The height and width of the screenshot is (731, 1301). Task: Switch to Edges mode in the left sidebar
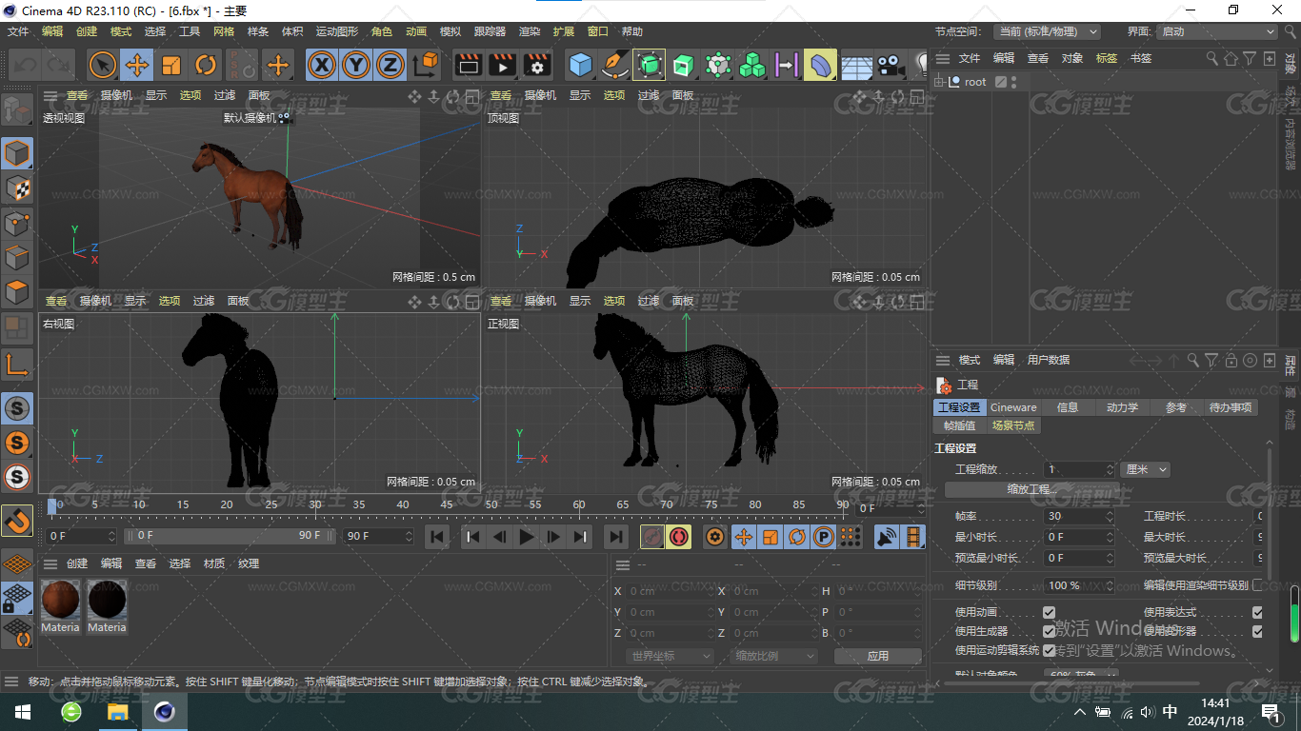[17, 257]
